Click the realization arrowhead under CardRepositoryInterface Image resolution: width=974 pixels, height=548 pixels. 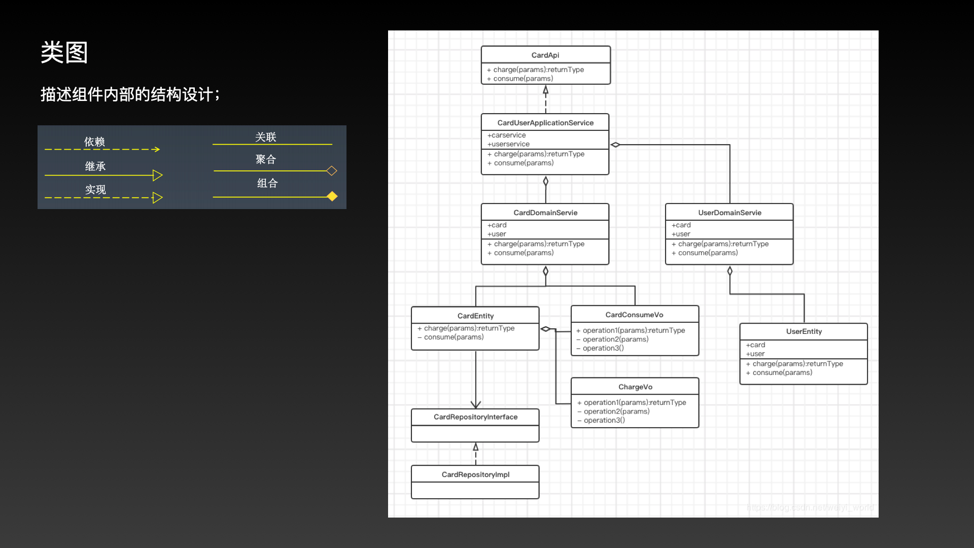[x=476, y=447]
